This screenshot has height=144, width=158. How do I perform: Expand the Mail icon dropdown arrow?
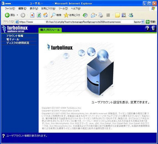pos(96,15)
